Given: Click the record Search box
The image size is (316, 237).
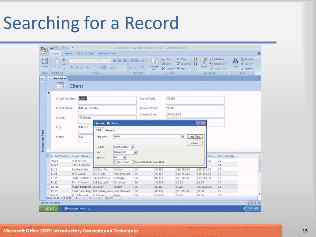Looking at the screenshot, I should [113, 198].
